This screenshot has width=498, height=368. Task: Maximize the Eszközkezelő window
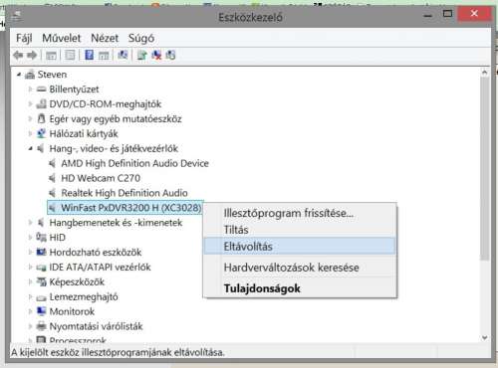point(447,14)
